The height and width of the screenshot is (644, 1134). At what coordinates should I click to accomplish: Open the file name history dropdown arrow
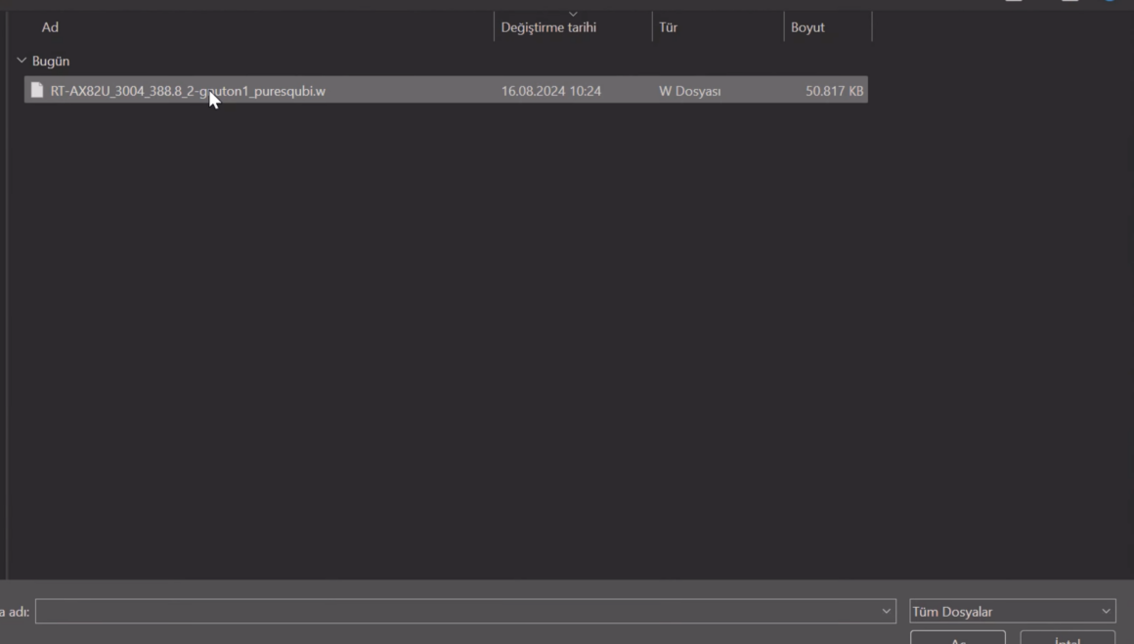[886, 612]
